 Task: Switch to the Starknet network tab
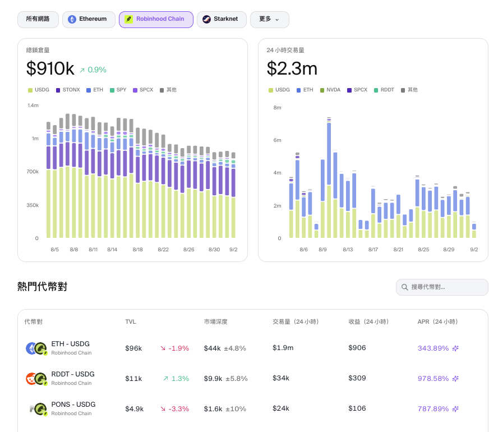(x=222, y=20)
